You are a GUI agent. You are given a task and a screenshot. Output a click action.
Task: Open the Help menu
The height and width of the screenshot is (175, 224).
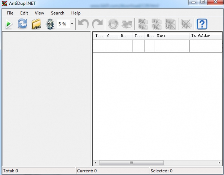click(x=76, y=13)
